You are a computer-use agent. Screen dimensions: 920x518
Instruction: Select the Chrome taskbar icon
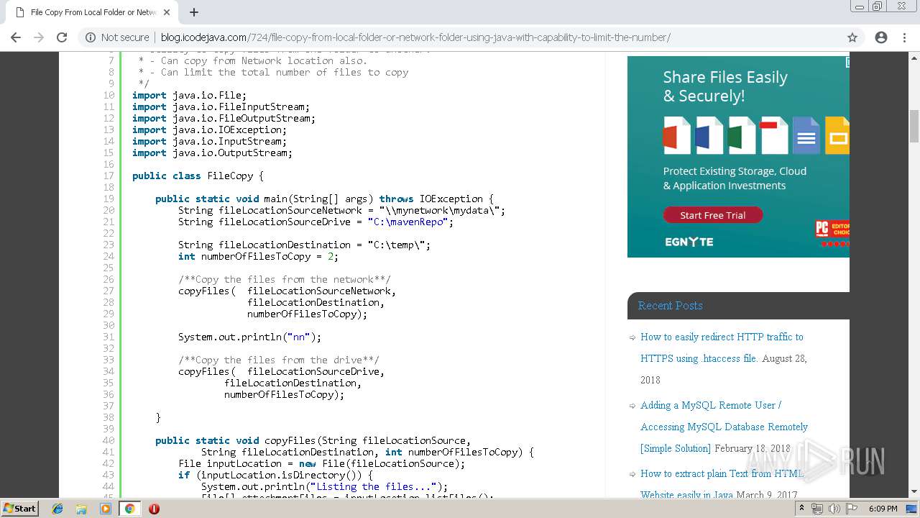click(129, 509)
